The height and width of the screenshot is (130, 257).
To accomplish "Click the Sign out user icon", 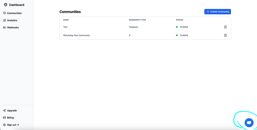I will click(4, 125).
